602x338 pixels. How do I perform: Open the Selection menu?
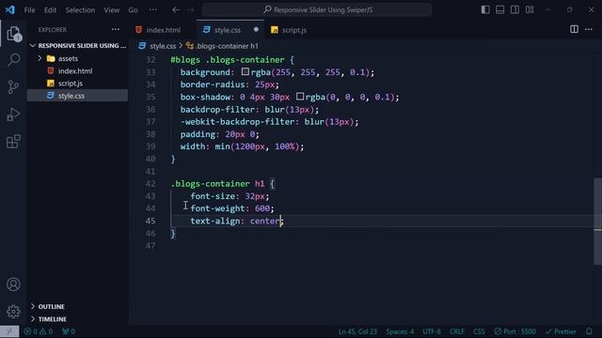point(80,10)
